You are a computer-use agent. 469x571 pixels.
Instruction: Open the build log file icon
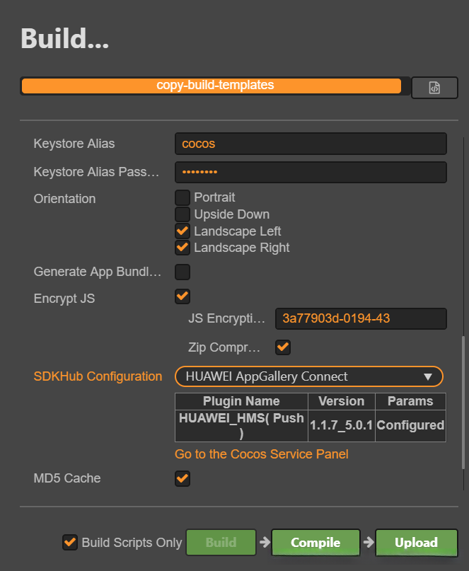coord(434,87)
